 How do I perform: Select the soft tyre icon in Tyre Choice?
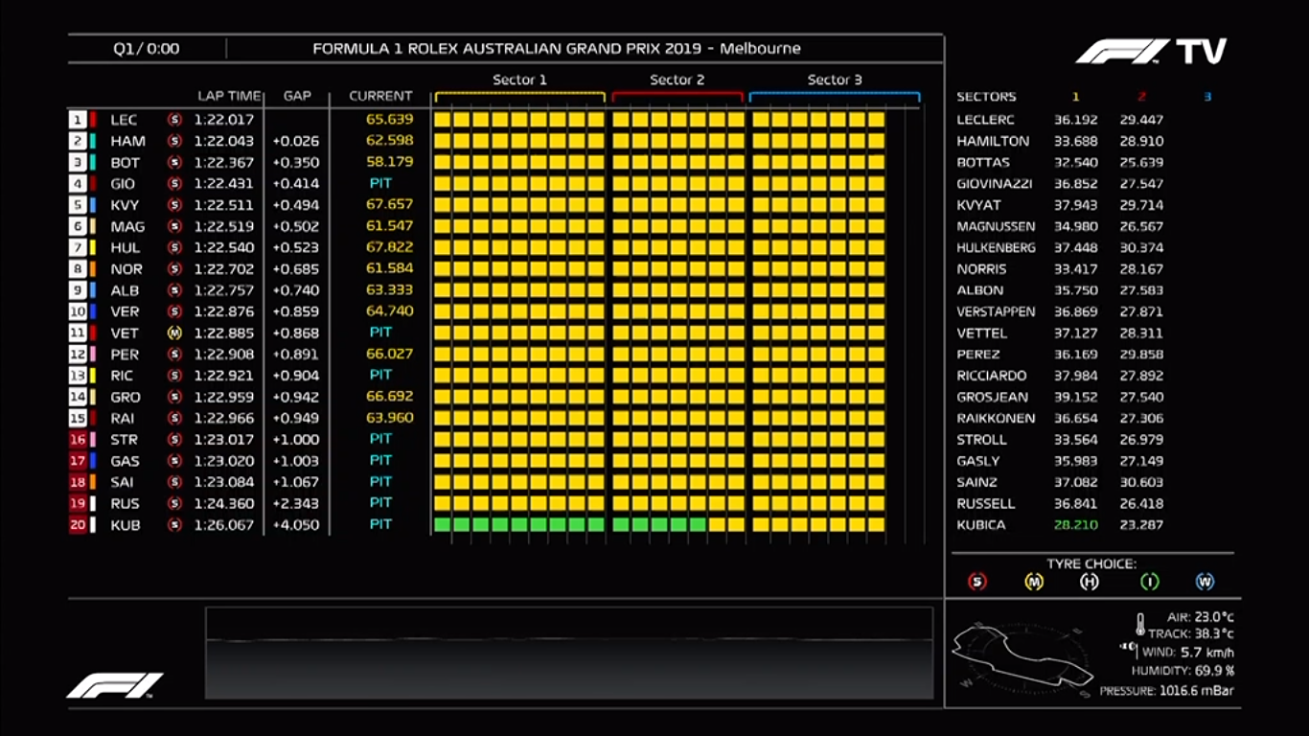click(x=977, y=582)
